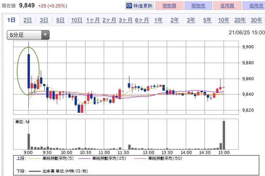Click the 株価更新 refresh icon

(129, 6)
